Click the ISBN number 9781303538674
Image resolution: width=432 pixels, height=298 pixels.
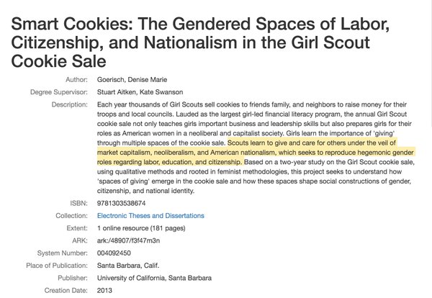click(121, 203)
